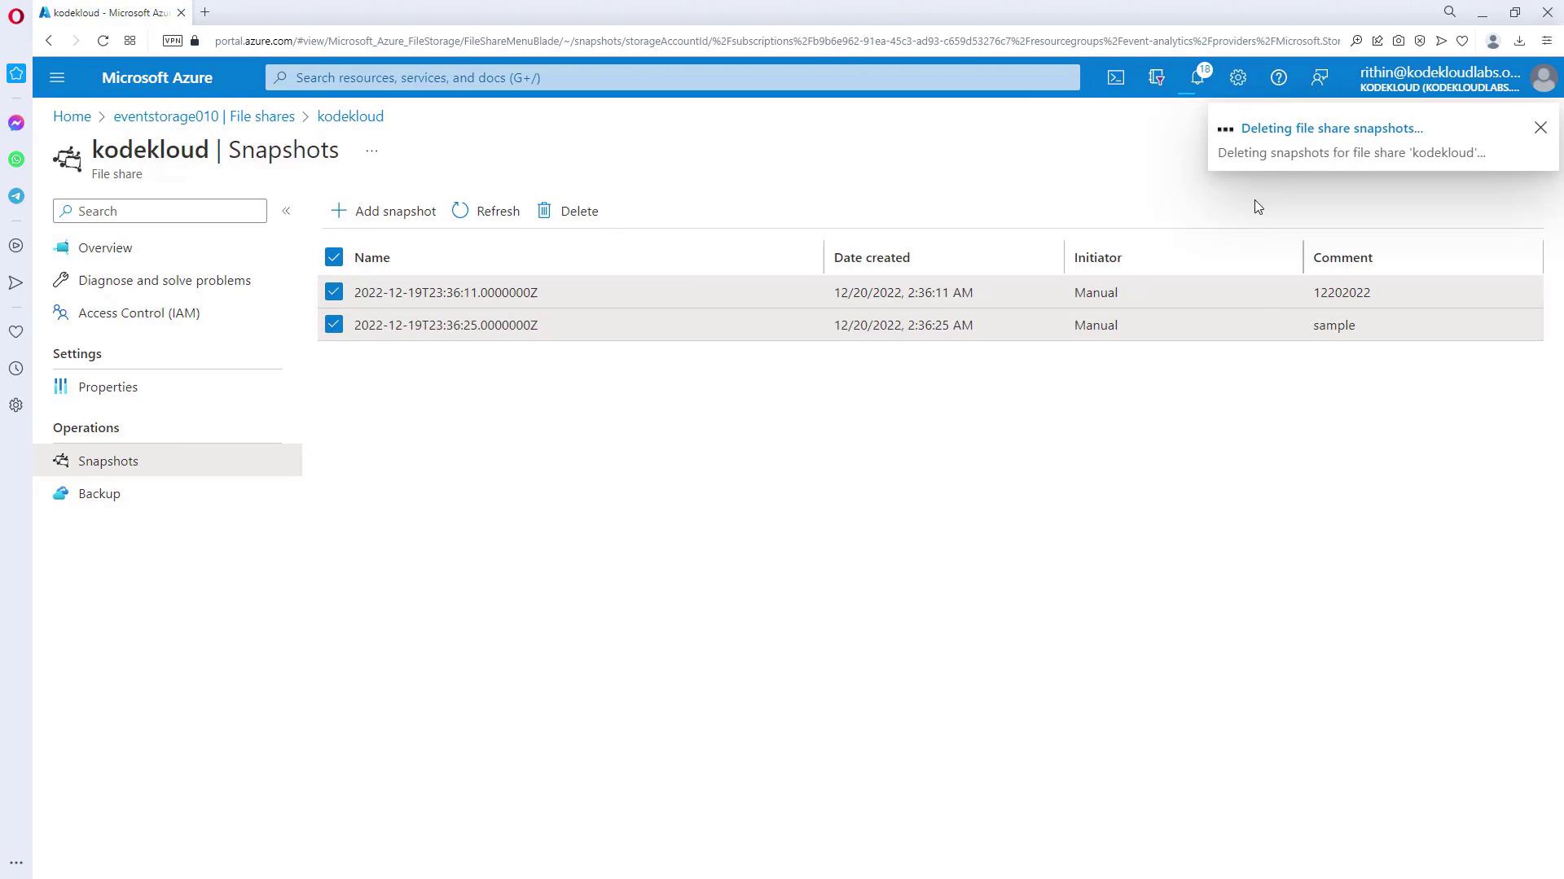Open Directories and subscriptions filter icon

pyautogui.click(x=1156, y=77)
